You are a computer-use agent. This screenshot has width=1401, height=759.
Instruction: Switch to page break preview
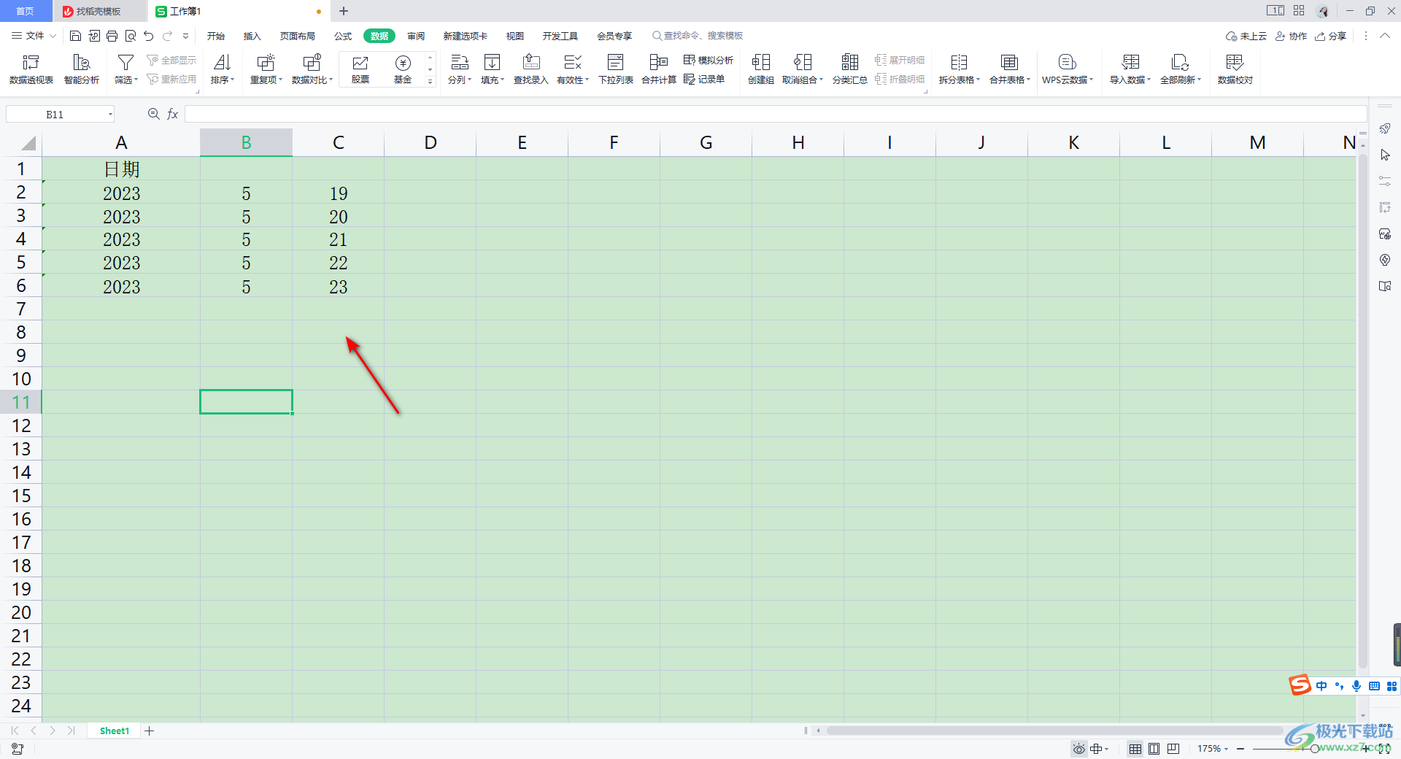1173,749
